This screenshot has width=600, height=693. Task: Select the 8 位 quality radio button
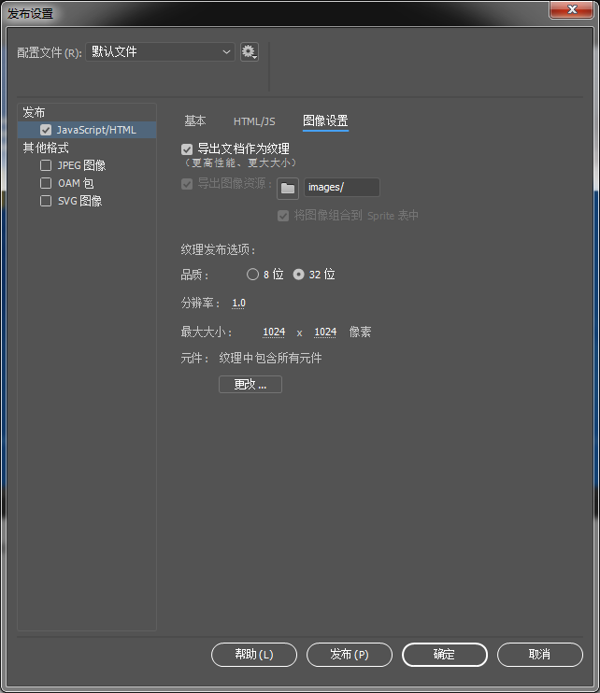coord(252,275)
